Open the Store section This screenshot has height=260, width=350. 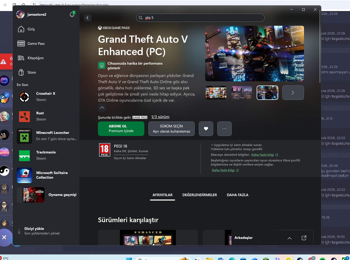point(46,72)
